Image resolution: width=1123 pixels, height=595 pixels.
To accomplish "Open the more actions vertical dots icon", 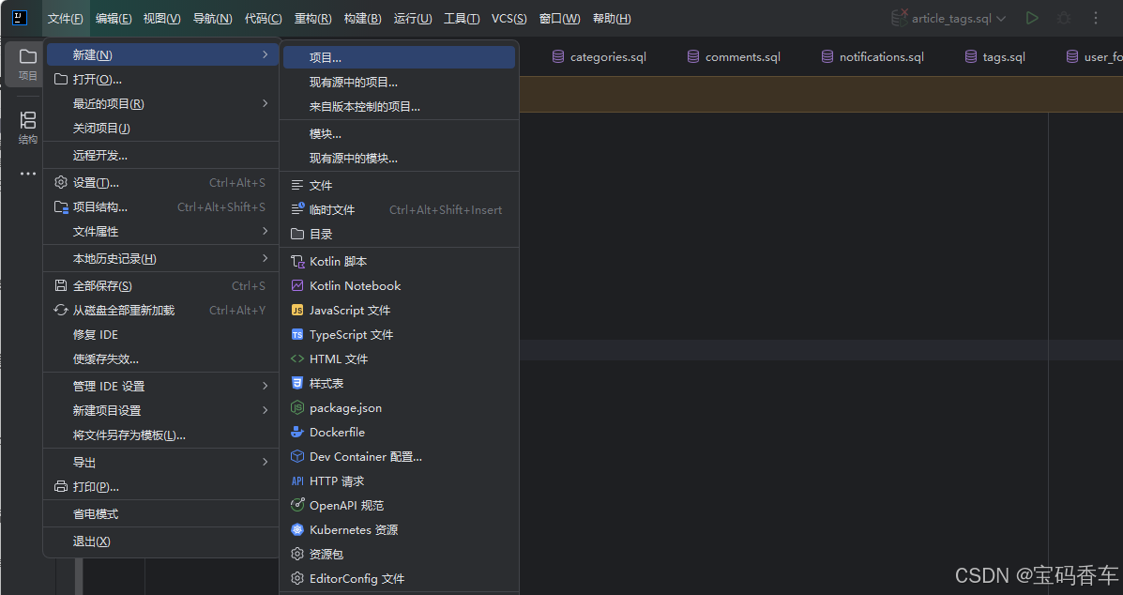I will 1096,18.
